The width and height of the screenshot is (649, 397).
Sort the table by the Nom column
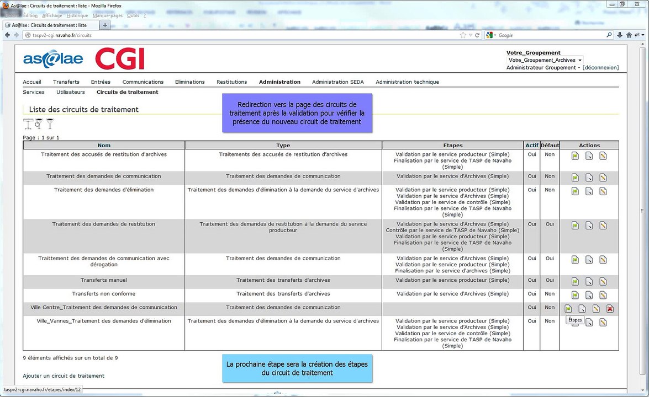click(x=104, y=146)
